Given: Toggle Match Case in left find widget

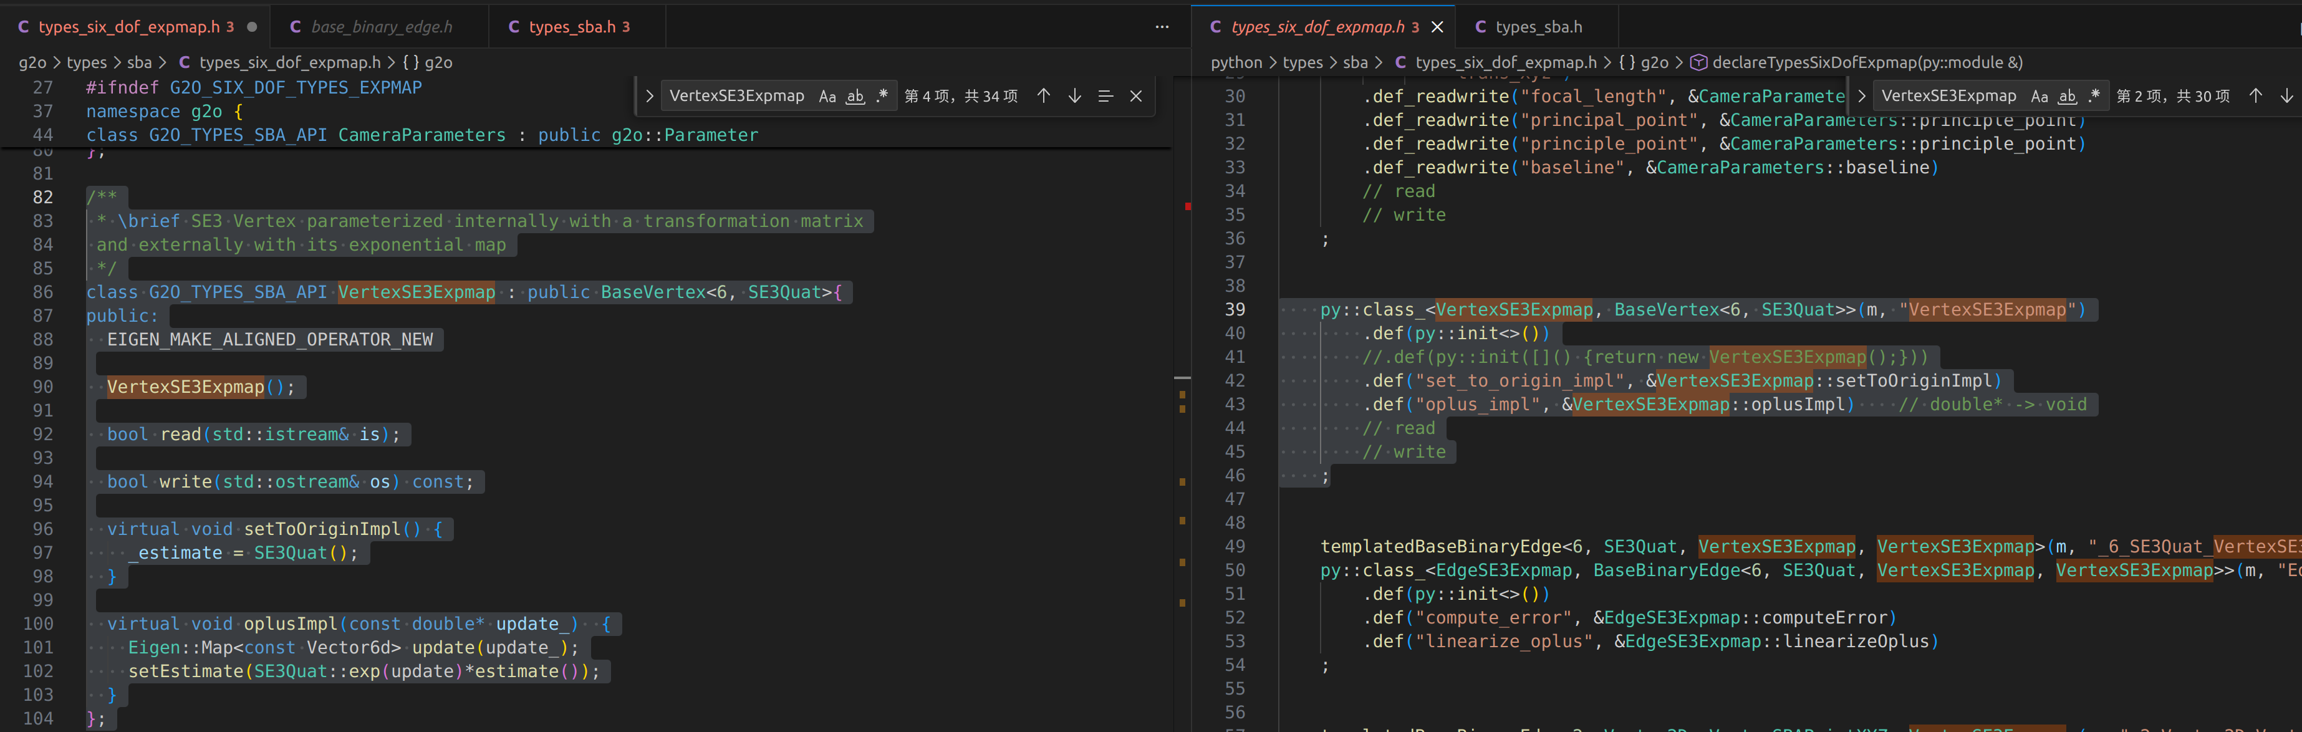Looking at the screenshot, I should [827, 97].
